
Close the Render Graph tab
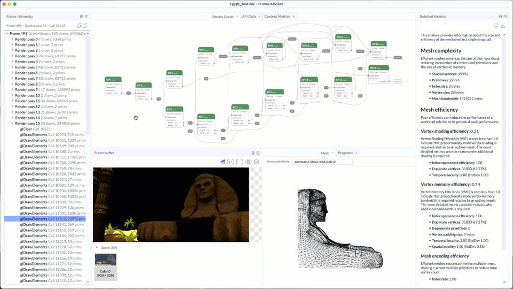(237, 17)
